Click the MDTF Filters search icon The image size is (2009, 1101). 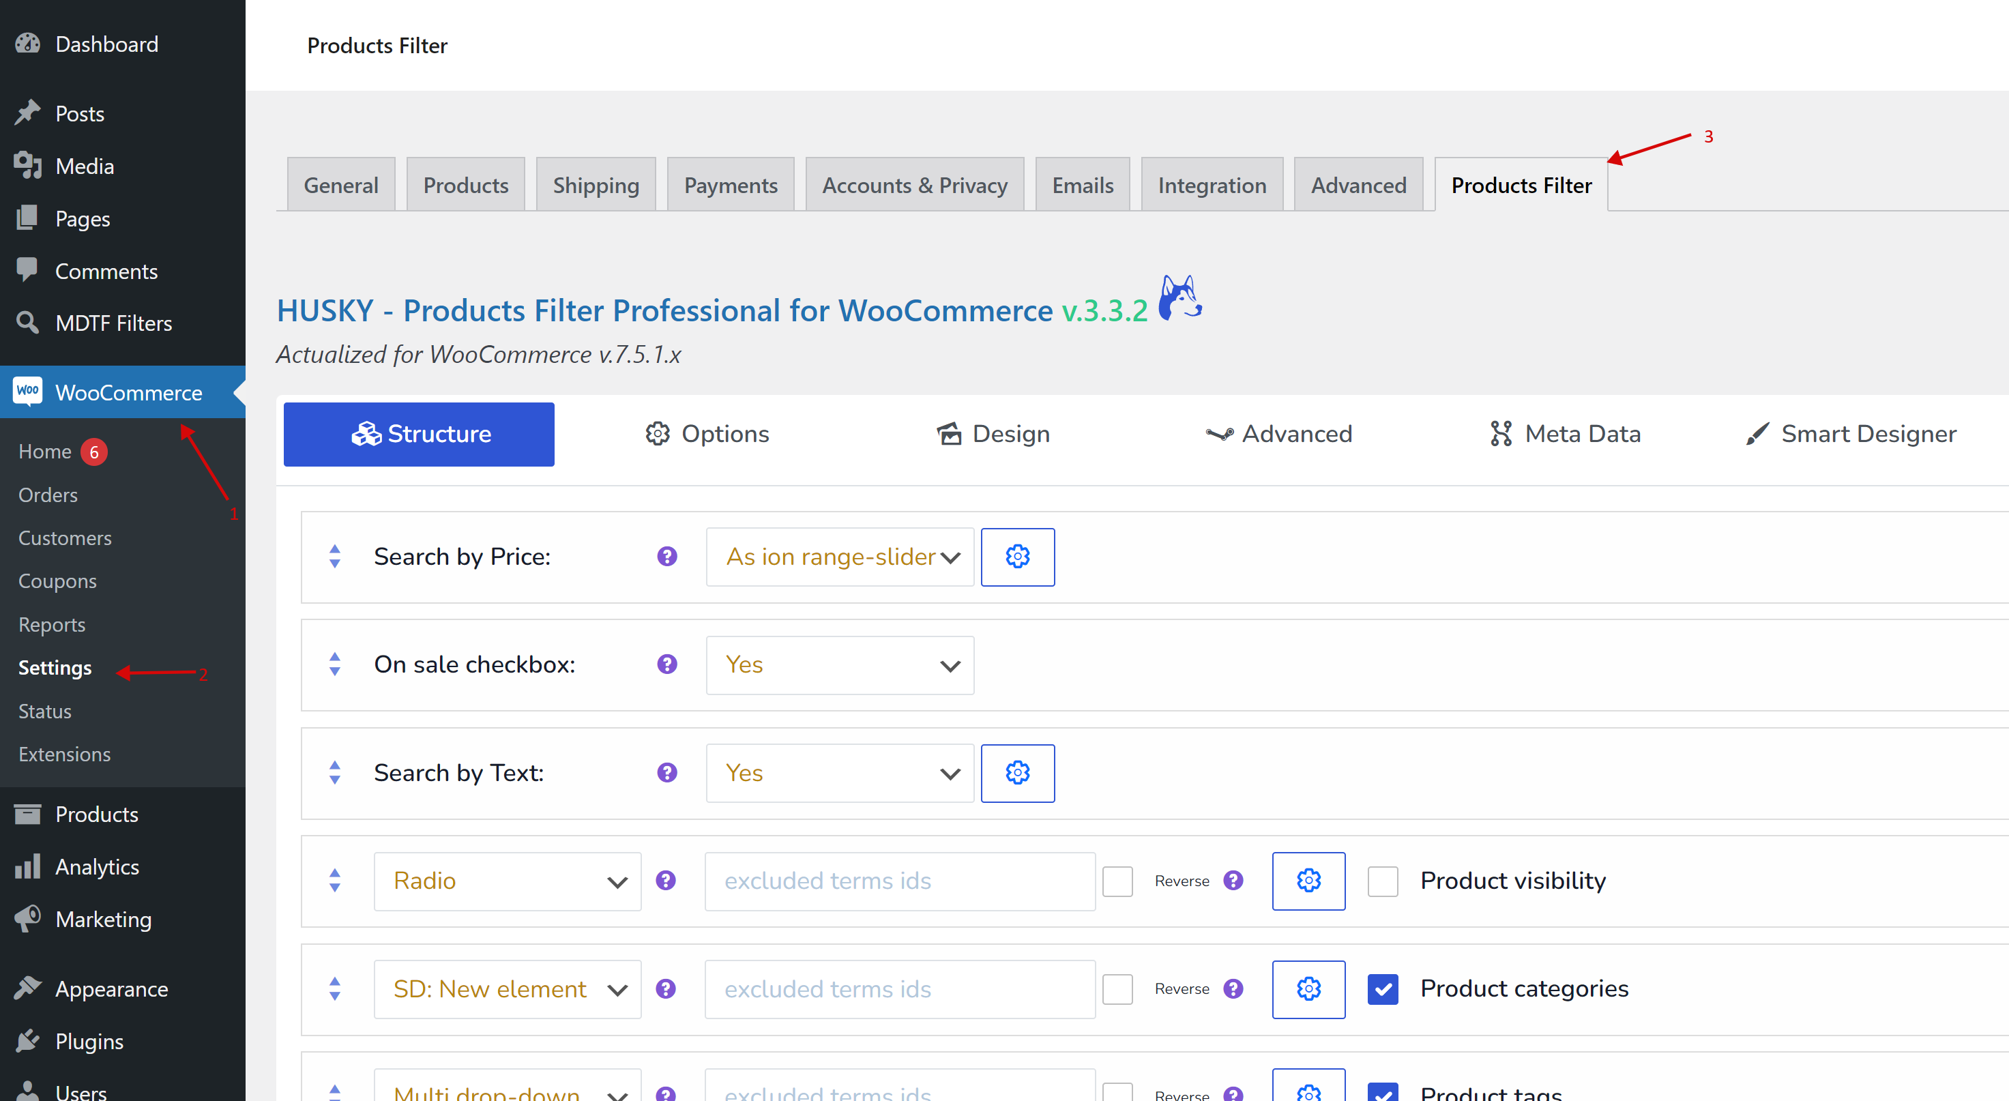tap(28, 323)
